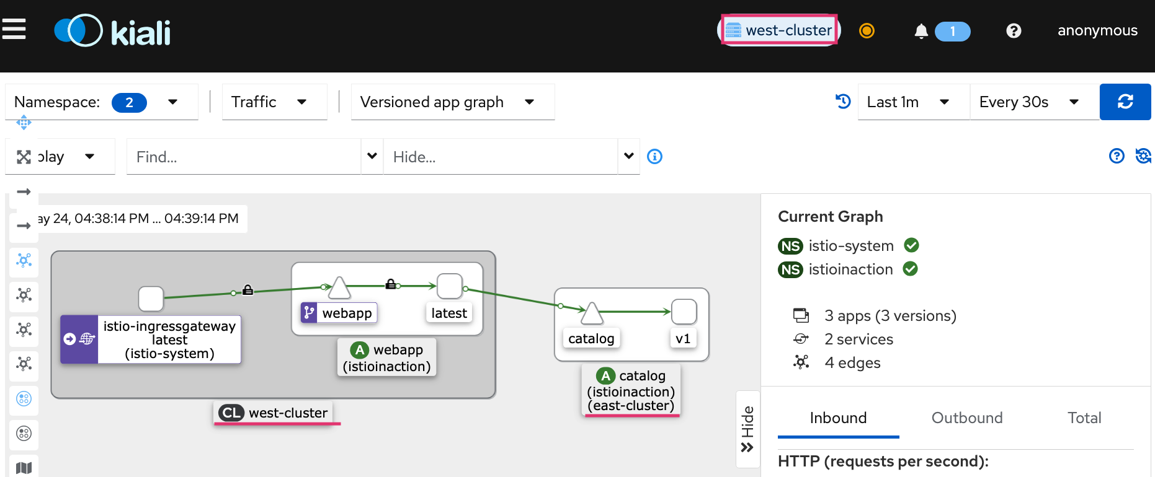Click the second arrow toolbar button

(24, 225)
